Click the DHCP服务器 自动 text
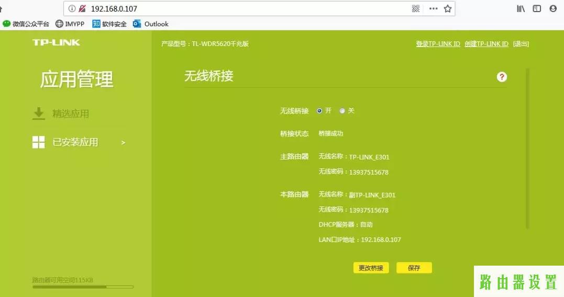This screenshot has height=297, width=564. tap(346, 224)
